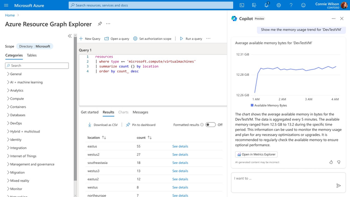This screenshot has width=350, height=197.
Task: Give thumbs up to Copilot response
Action: pyautogui.click(x=331, y=162)
